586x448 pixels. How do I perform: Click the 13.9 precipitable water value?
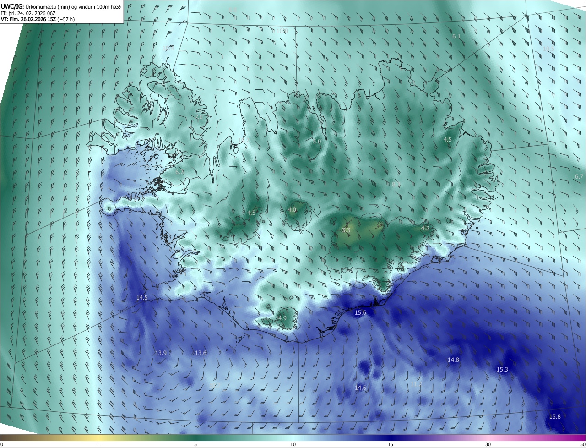pyautogui.click(x=161, y=353)
